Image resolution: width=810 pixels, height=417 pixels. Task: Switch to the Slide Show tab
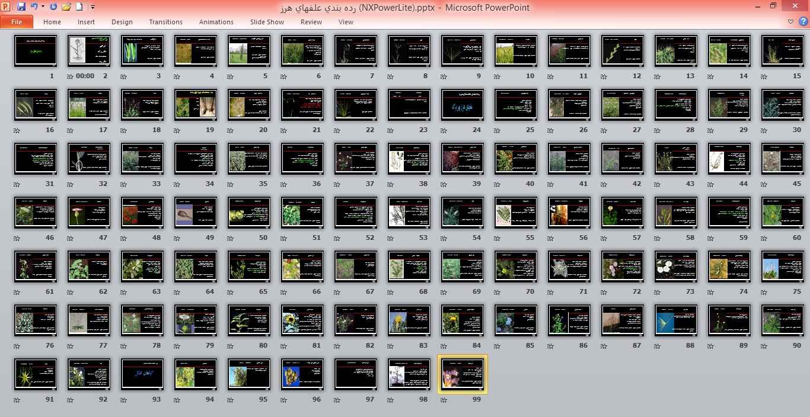(267, 22)
